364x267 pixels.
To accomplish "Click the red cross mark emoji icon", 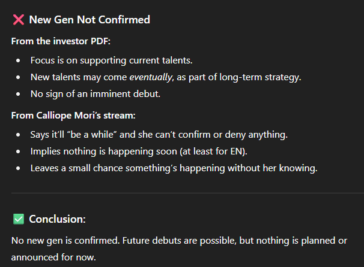I will coord(19,20).
